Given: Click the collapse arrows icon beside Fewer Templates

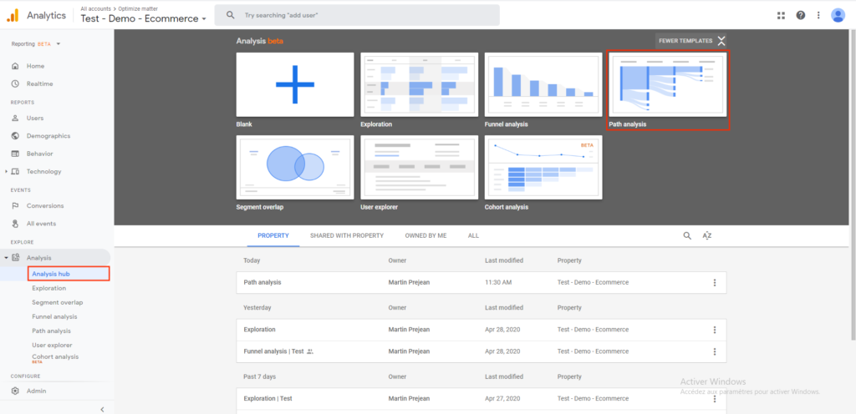Looking at the screenshot, I should (721, 41).
